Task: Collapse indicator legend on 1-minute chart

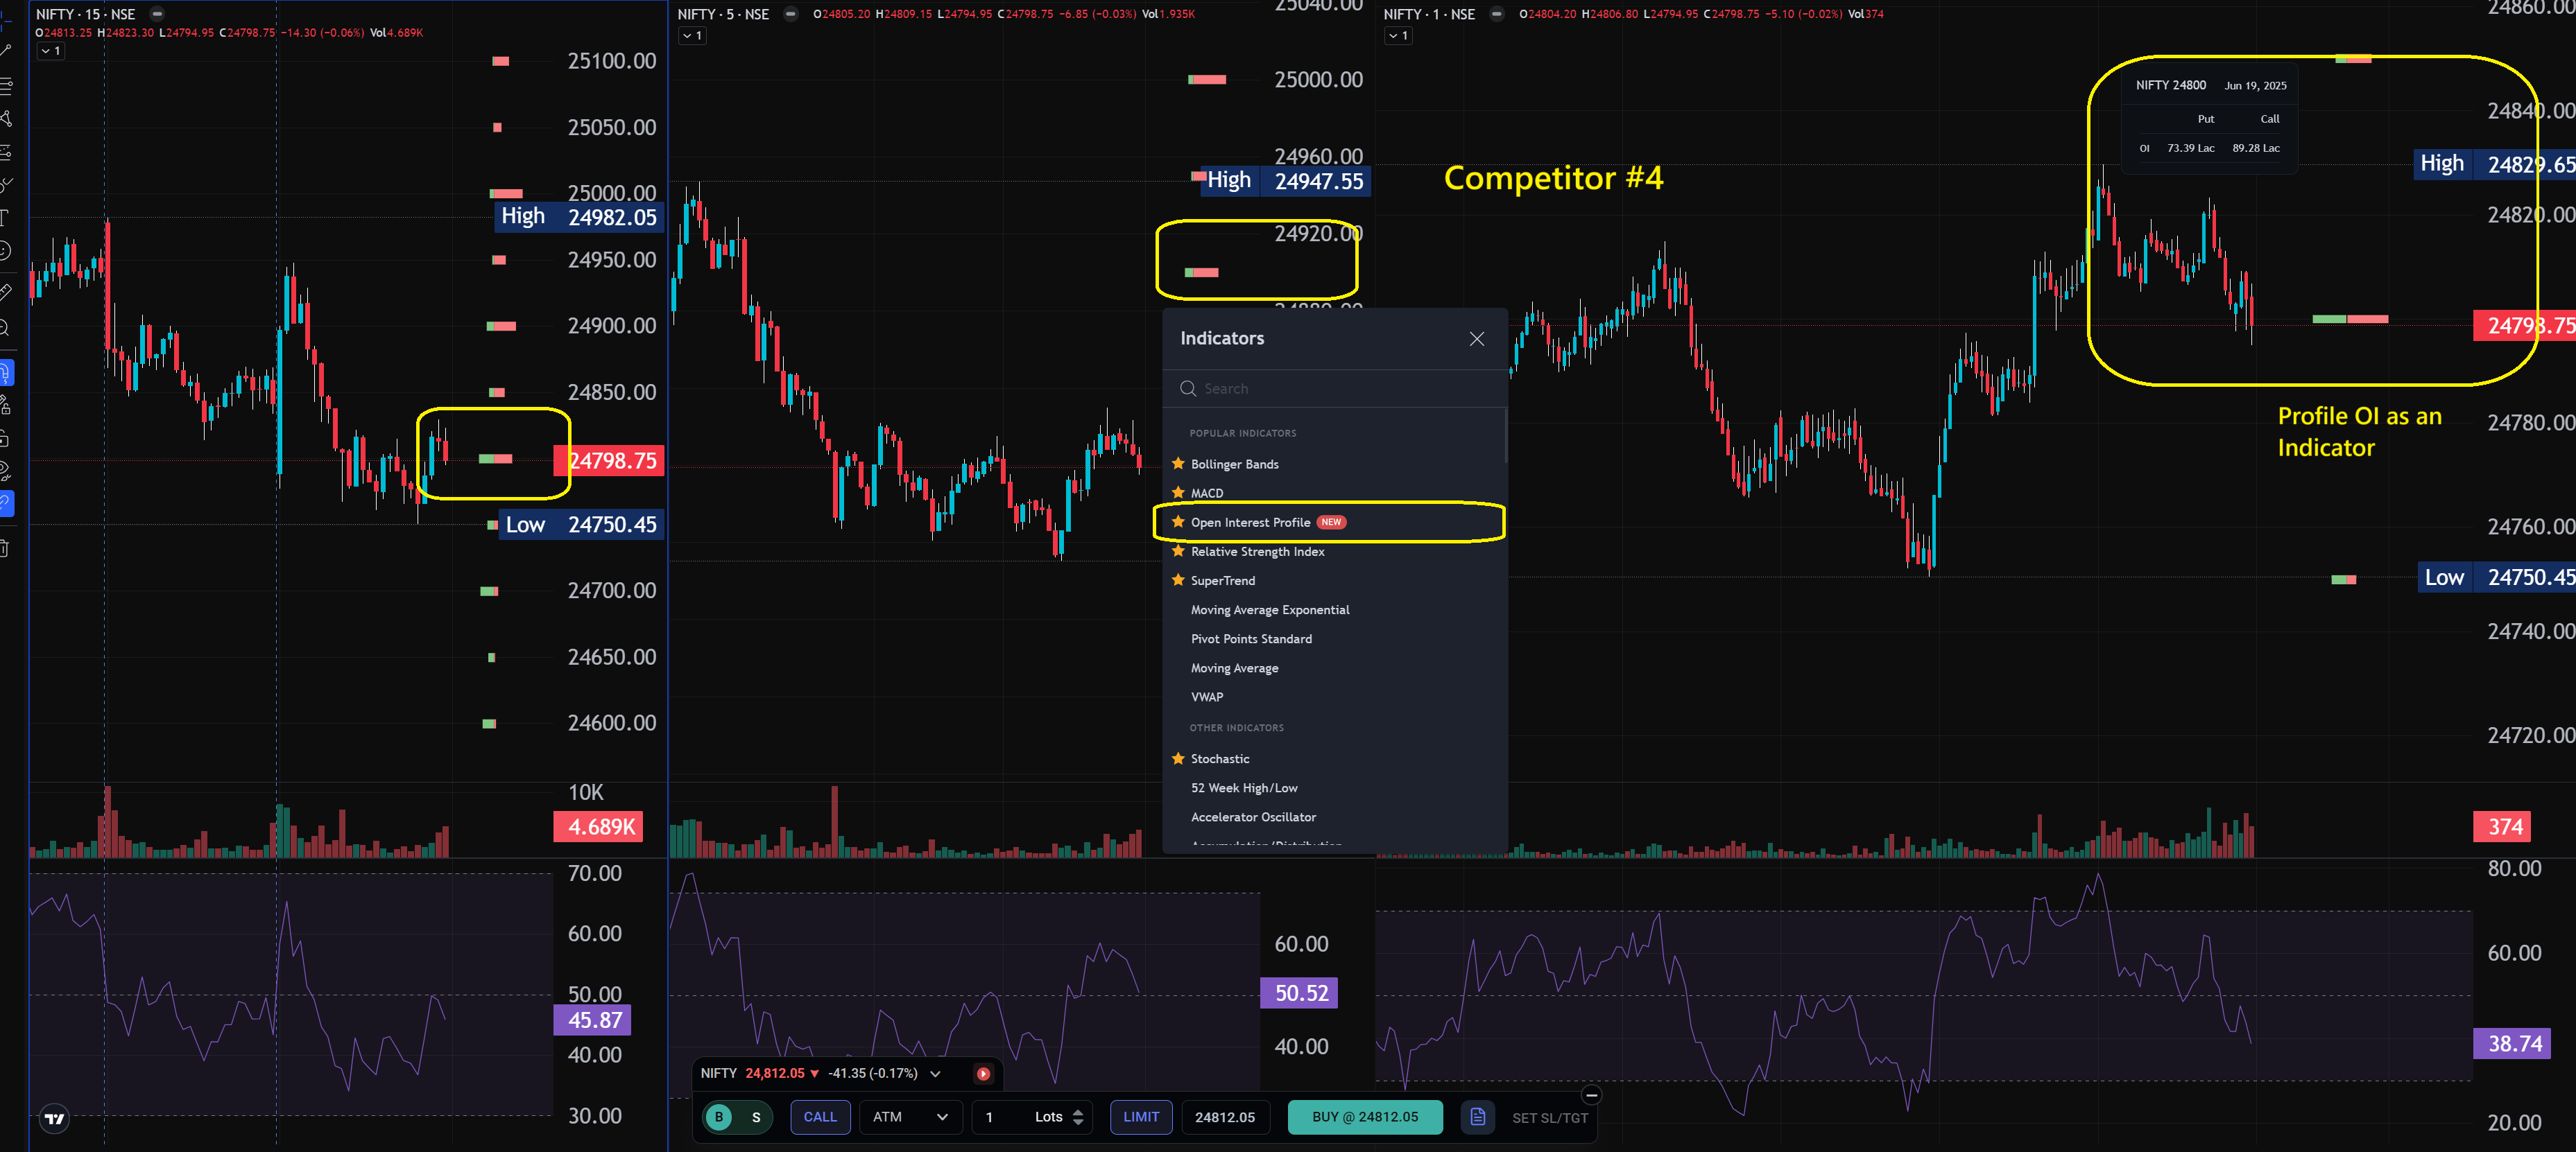Action: [1398, 35]
